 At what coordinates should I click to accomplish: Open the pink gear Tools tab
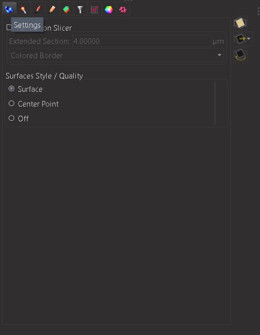pos(123,9)
